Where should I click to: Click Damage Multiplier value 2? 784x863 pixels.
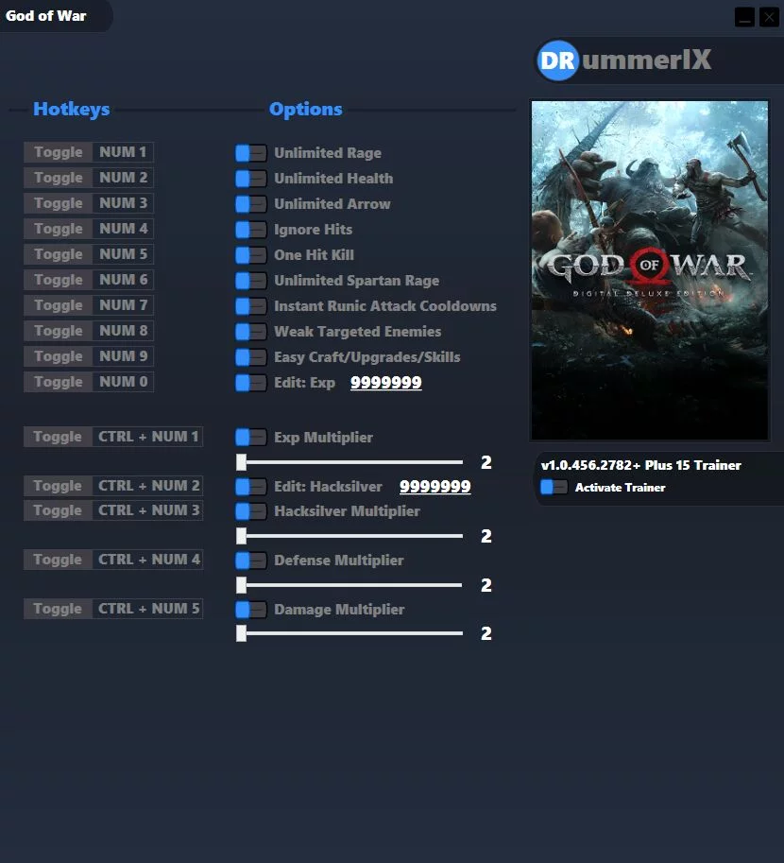(486, 633)
